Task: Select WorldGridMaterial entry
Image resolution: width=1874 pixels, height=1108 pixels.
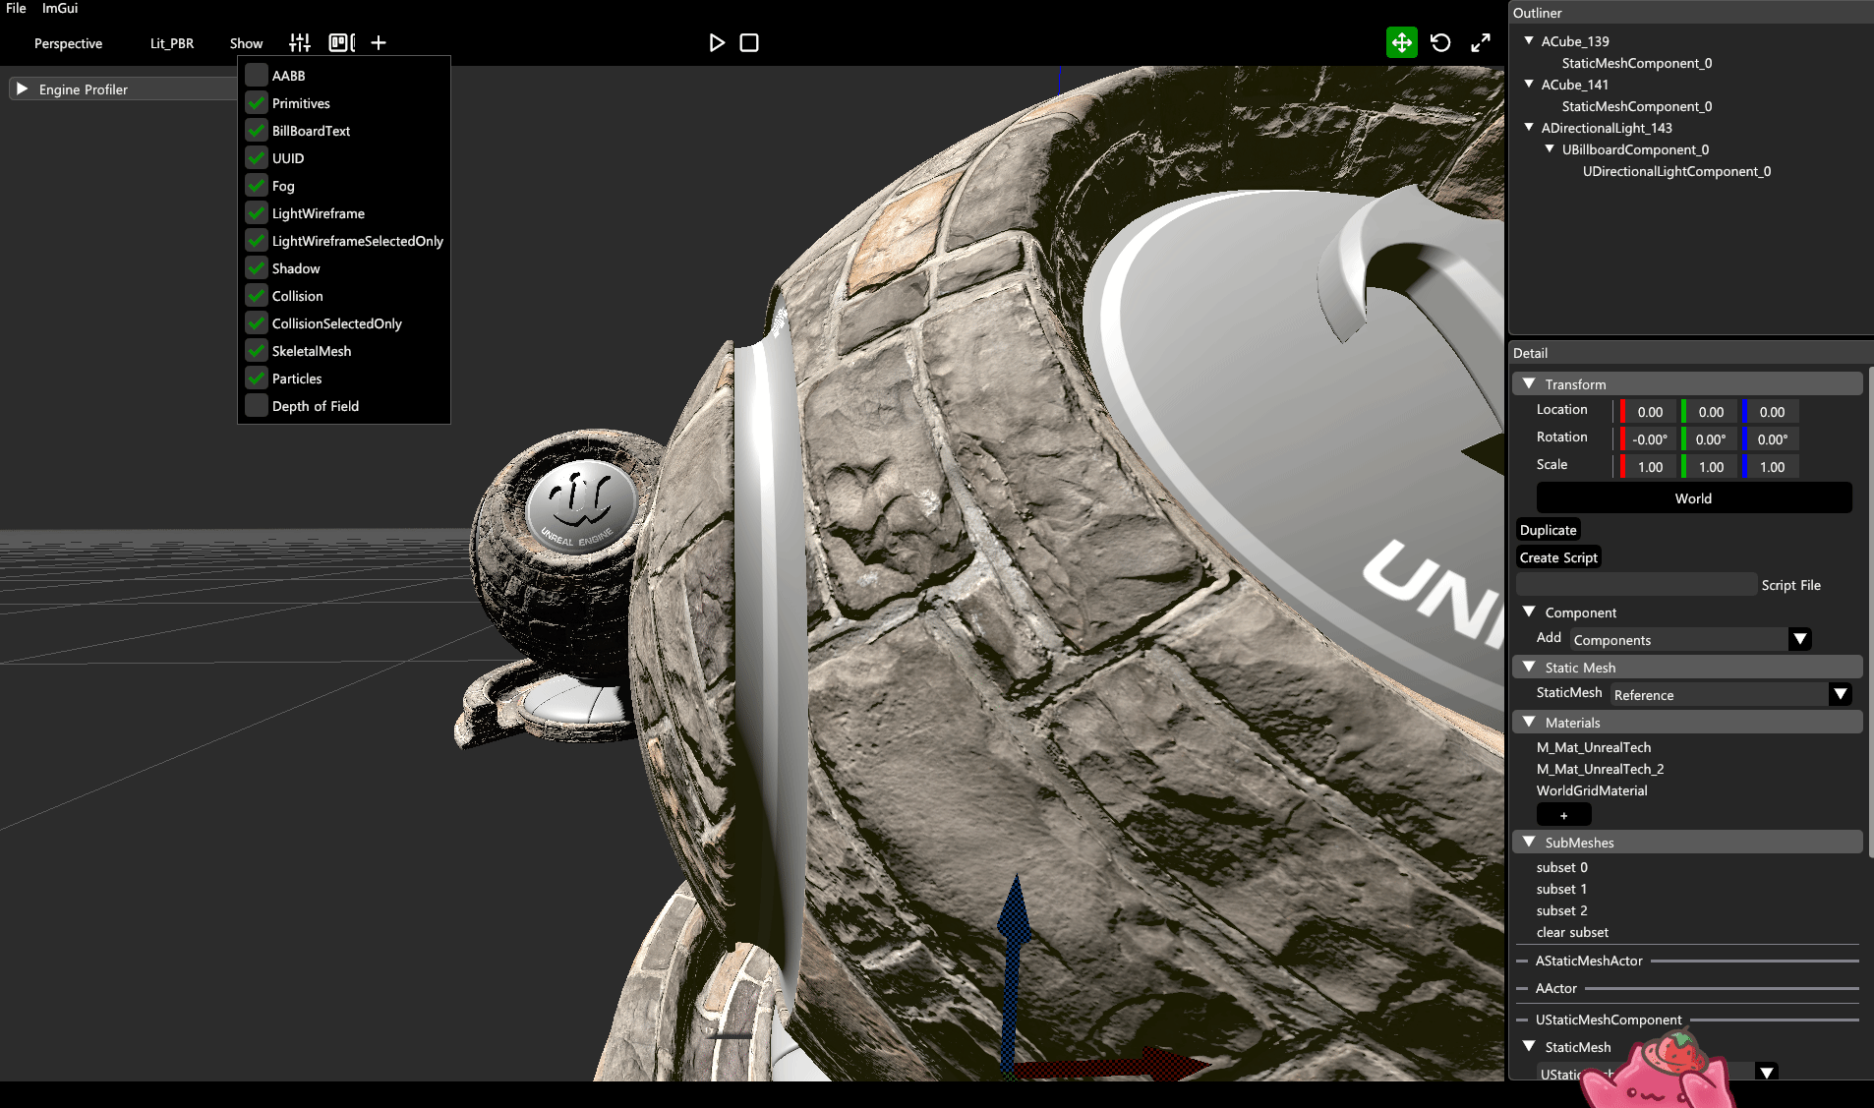Action: 1592,790
